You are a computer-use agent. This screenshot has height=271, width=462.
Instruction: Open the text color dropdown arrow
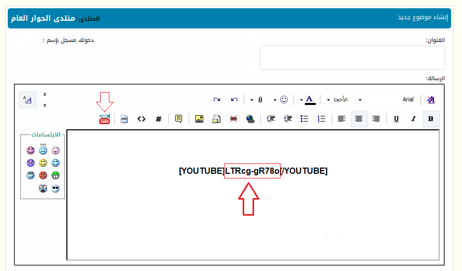tap(301, 100)
